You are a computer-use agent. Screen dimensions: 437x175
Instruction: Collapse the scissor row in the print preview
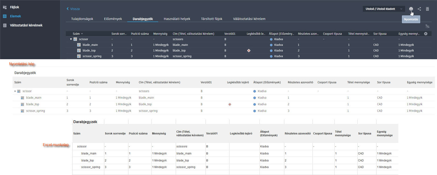(x=15, y=91)
